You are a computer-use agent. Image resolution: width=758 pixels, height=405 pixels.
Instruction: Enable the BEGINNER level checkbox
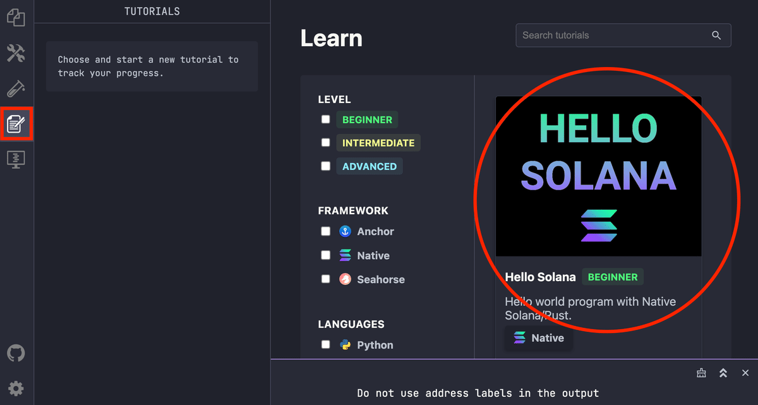[x=325, y=119]
